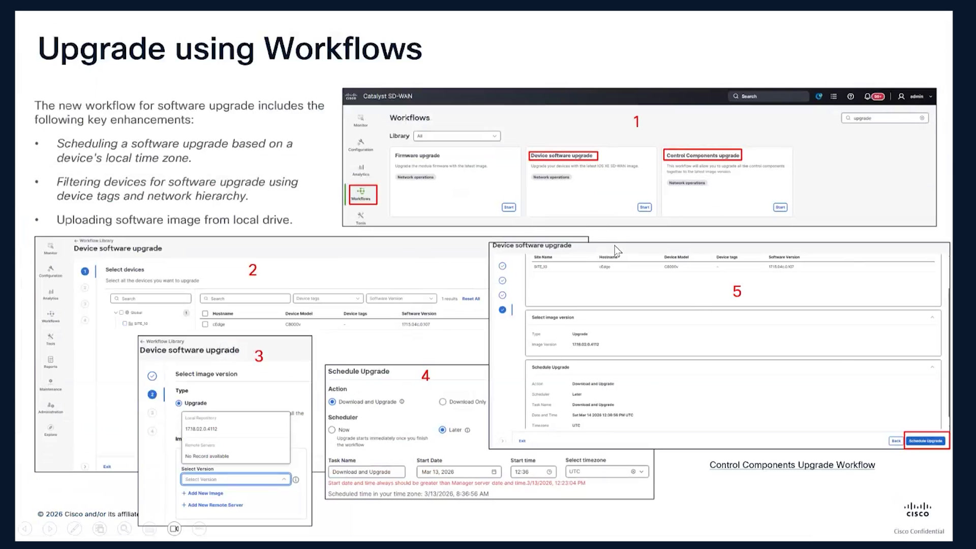Click the header Search box
The height and width of the screenshot is (549, 976).
point(769,96)
